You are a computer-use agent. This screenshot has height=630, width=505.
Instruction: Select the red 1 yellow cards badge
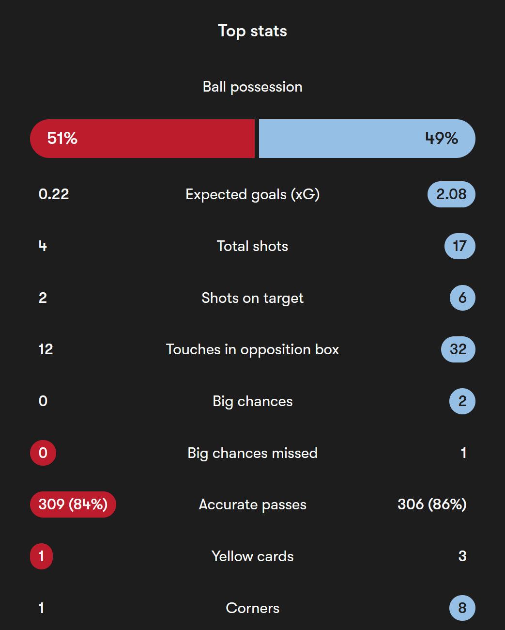point(42,556)
